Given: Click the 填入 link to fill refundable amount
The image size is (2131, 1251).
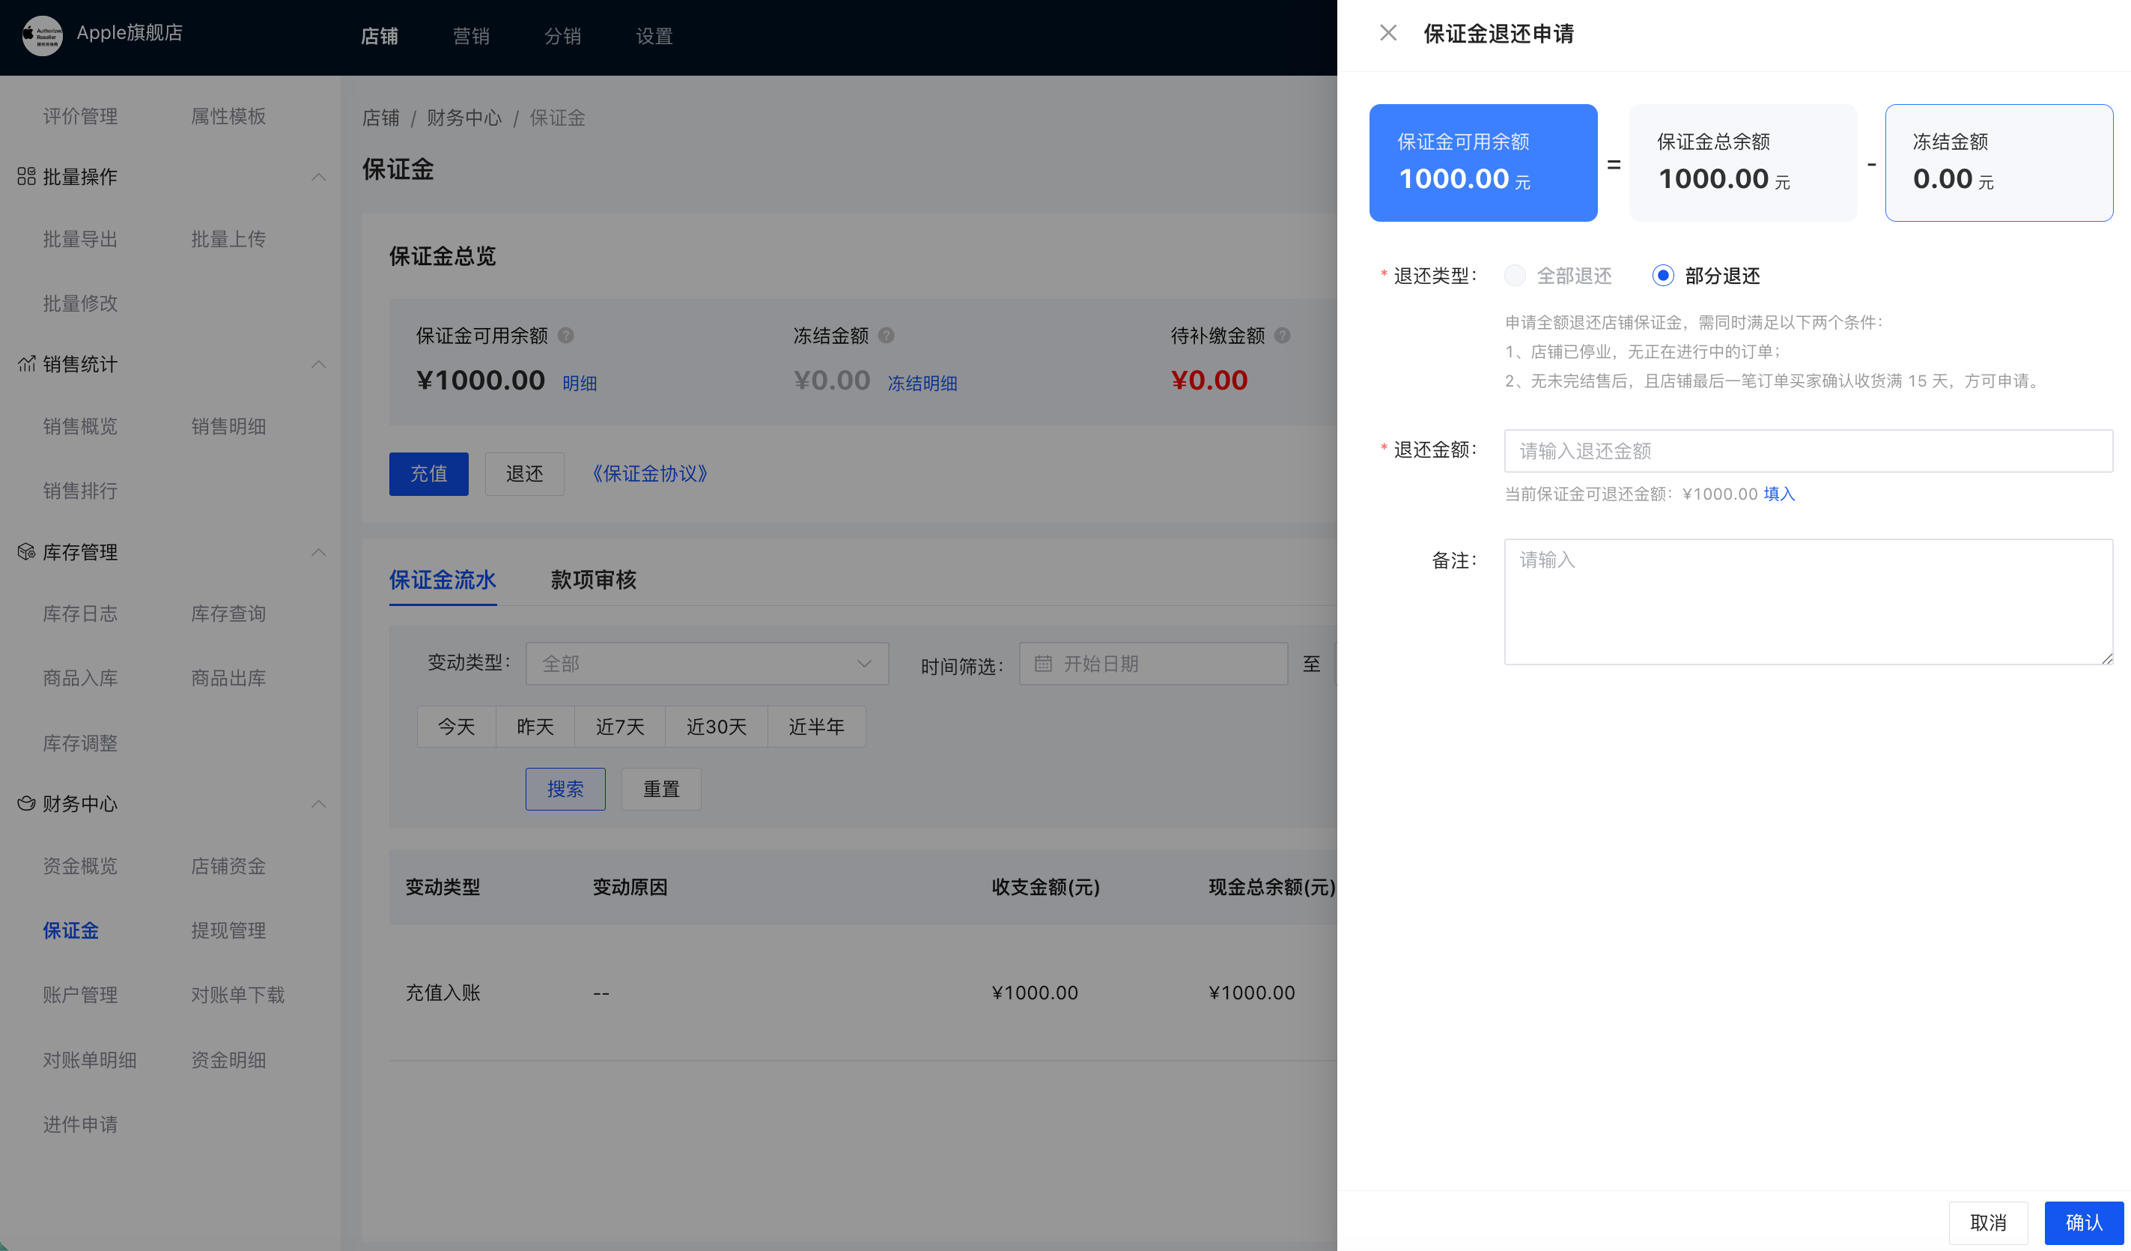Looking at the screenshot, I should (x=1778, y=494).
